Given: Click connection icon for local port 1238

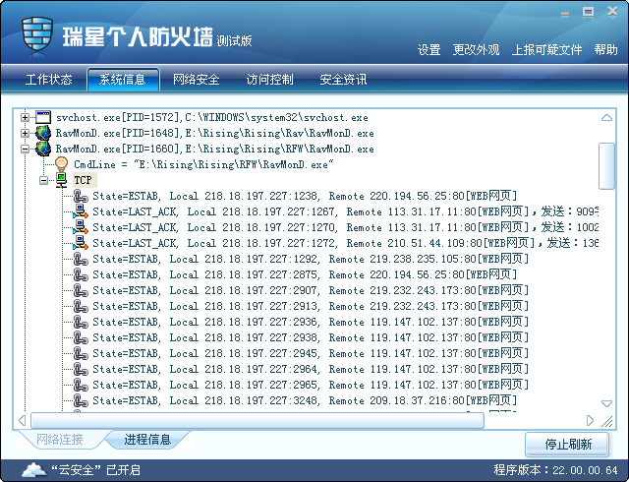Looking at the screenshot, I should point(81,196).
